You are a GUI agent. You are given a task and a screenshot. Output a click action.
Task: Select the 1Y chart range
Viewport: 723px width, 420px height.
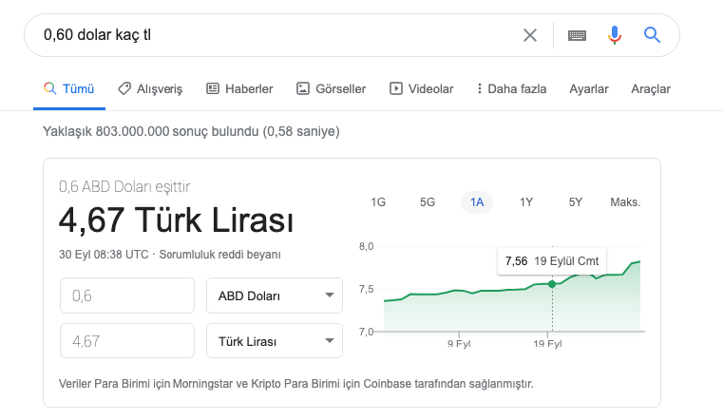pyautogui.click(x=526, y=202)
